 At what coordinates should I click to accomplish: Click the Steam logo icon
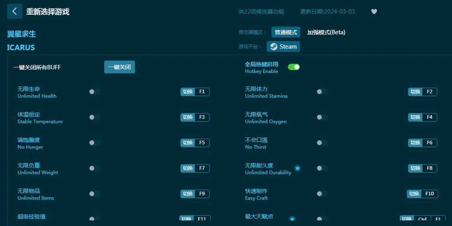274,47
